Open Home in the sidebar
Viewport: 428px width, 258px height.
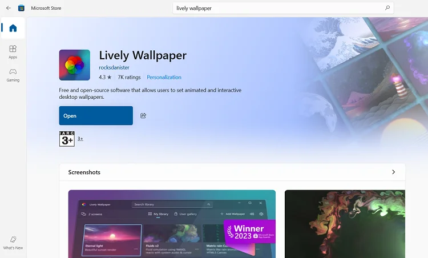[13, 28]
